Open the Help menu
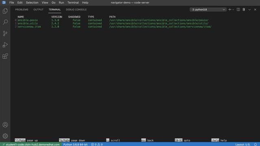The height and width of the screenshot is (146, 260). pyautogui.click(x=85, y=2)
